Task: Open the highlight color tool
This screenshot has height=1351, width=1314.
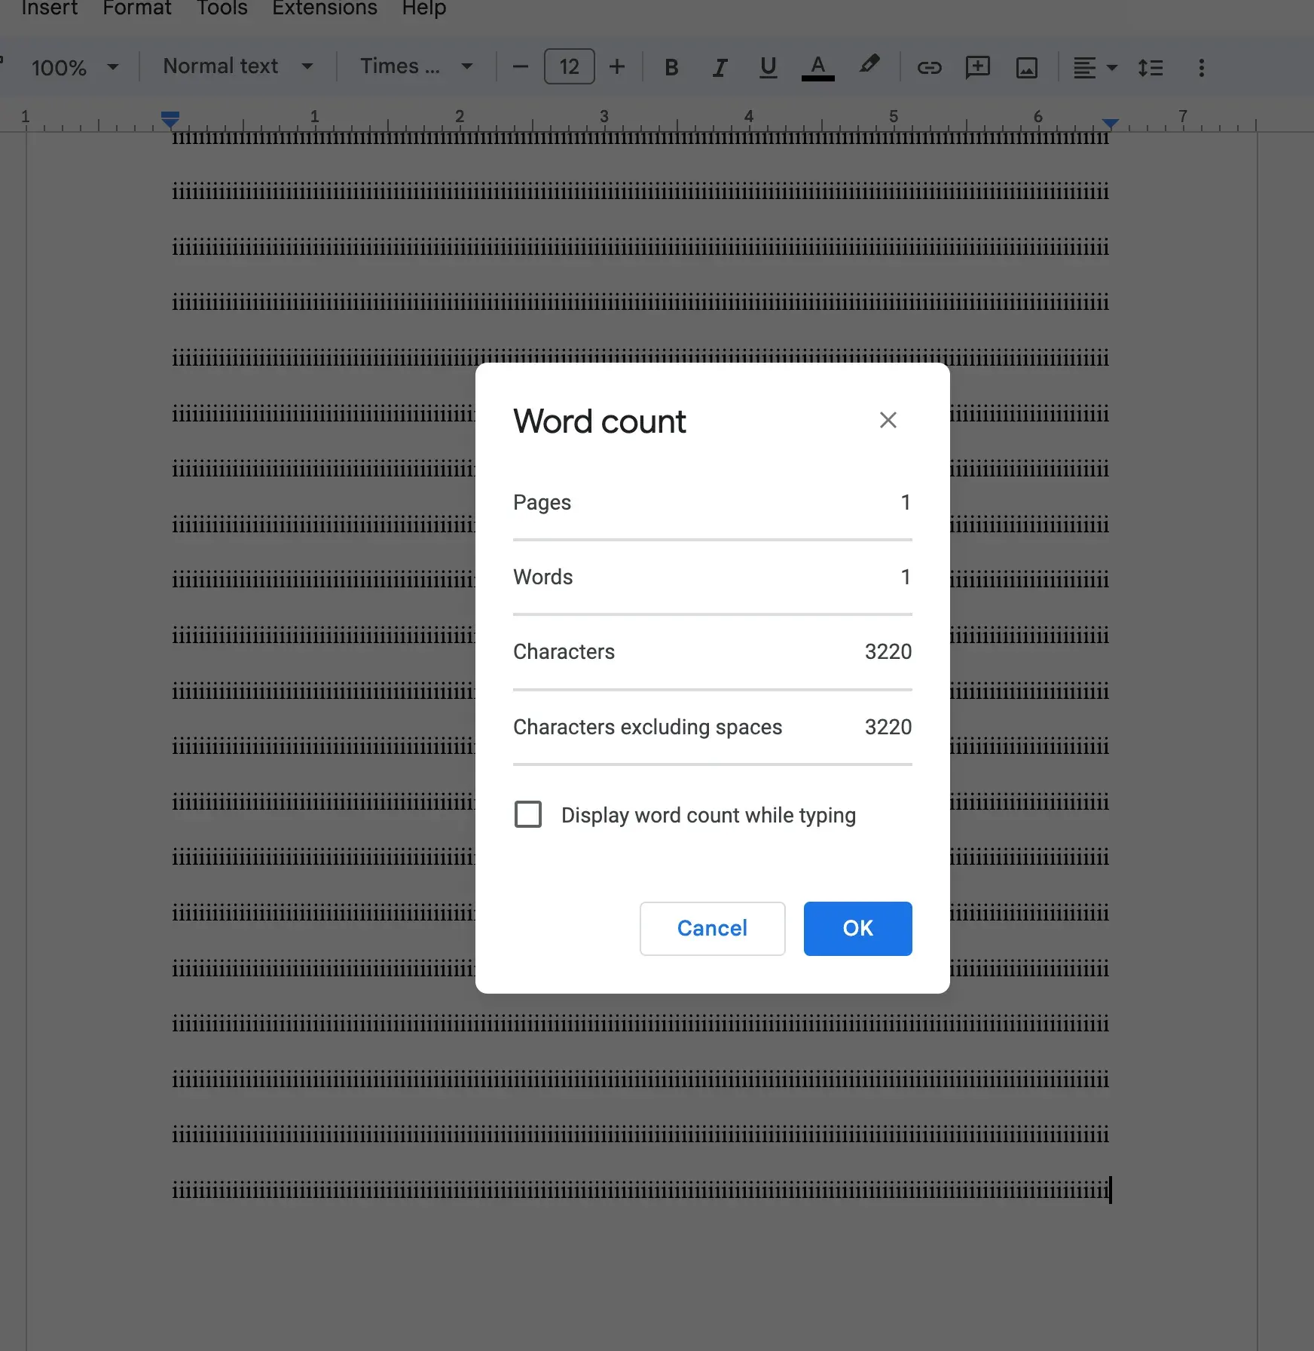Action: (x=869, y=66)
